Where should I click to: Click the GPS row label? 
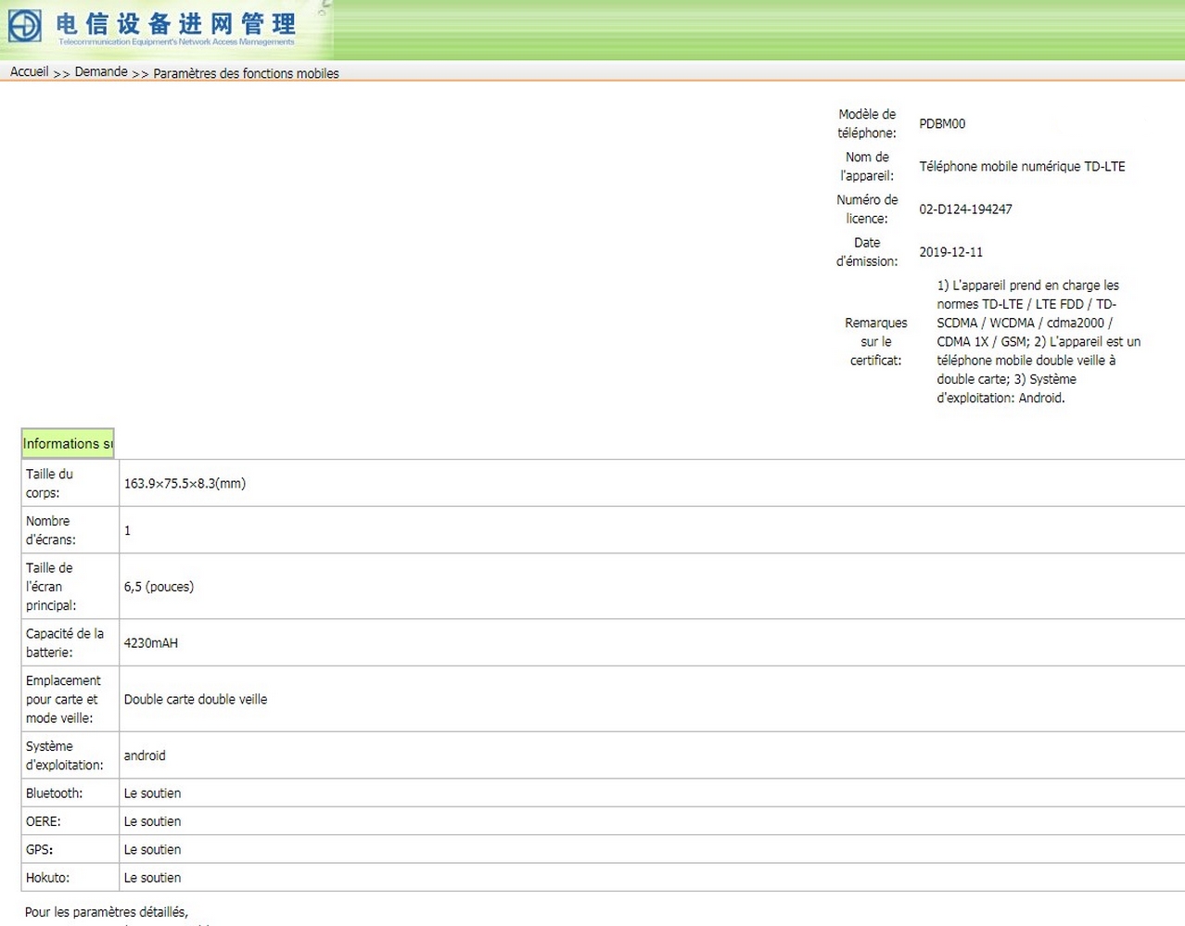pos(39,850)
